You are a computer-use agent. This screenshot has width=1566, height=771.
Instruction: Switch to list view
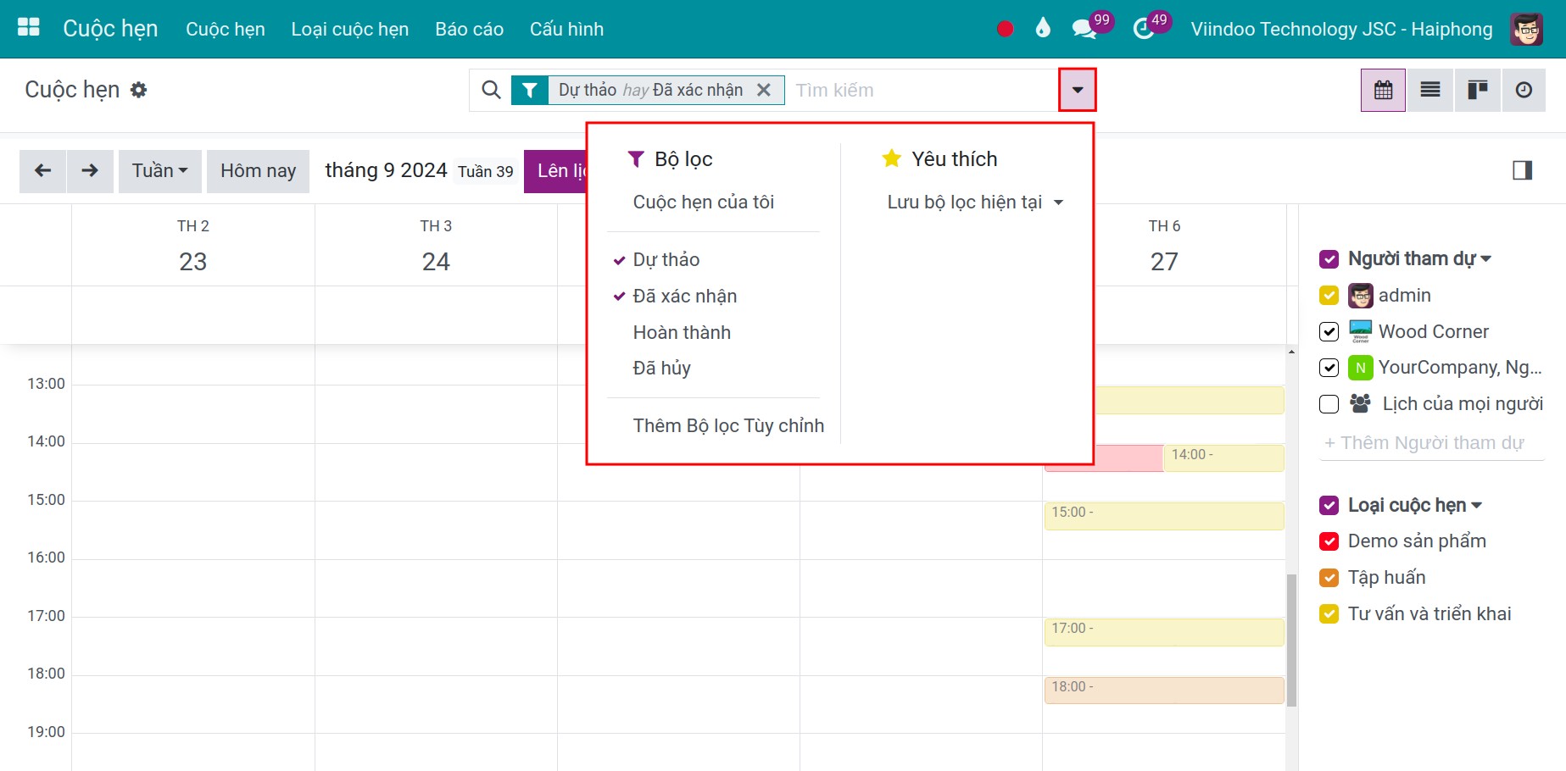[1430, 90]
